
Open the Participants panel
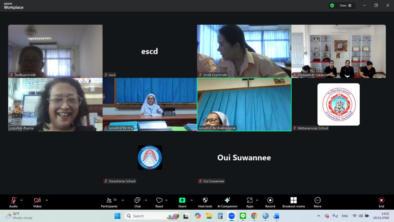click(109, 202)
